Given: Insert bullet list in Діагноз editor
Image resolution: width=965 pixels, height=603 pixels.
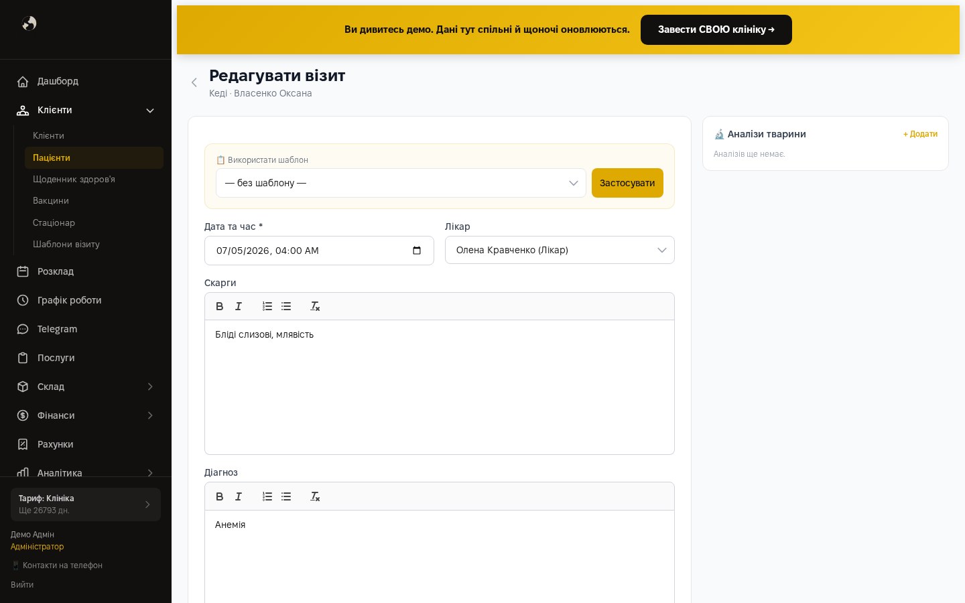Looking at the screenshot, I should [286, 496].
